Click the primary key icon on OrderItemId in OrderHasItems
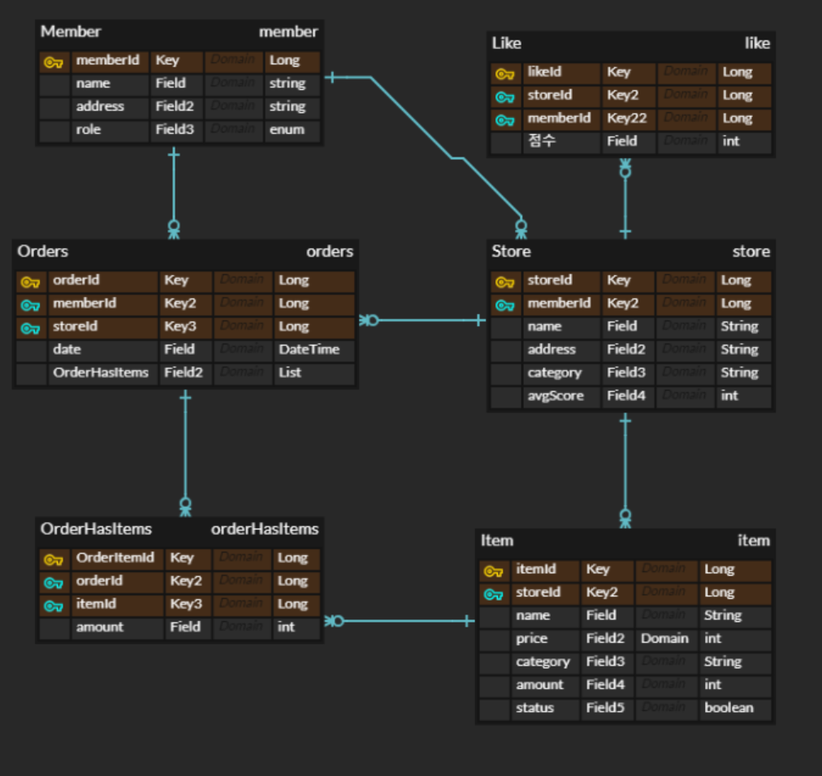Viewport: 822px width, 776px height. [x=54, y=558]
